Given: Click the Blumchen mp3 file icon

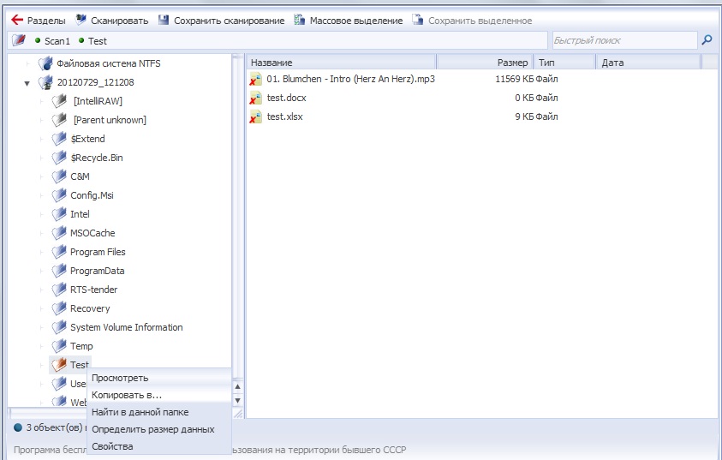Looking at the screenshot, I should [255, 79].
